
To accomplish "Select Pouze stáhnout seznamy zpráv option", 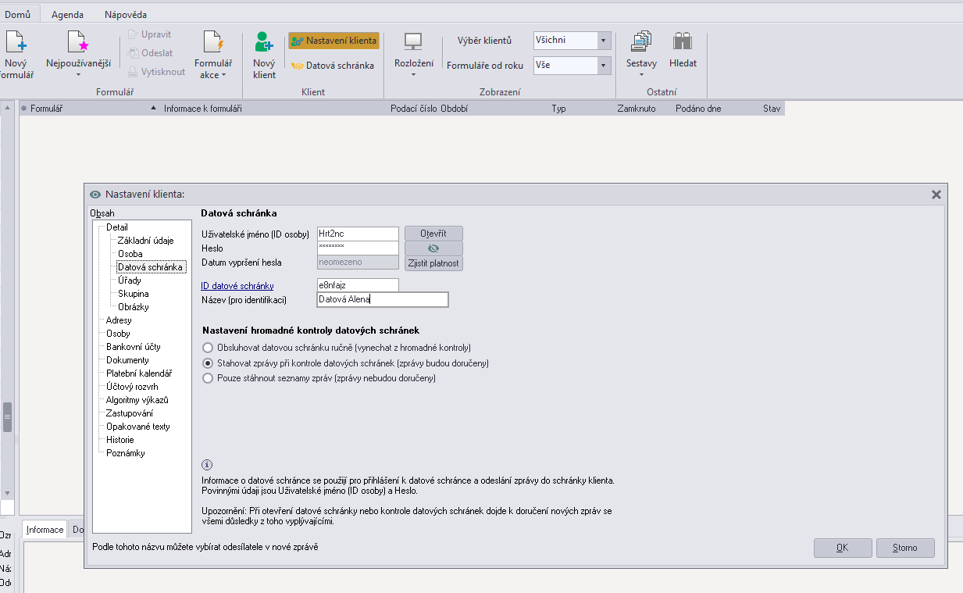I will tap(208, 378).
